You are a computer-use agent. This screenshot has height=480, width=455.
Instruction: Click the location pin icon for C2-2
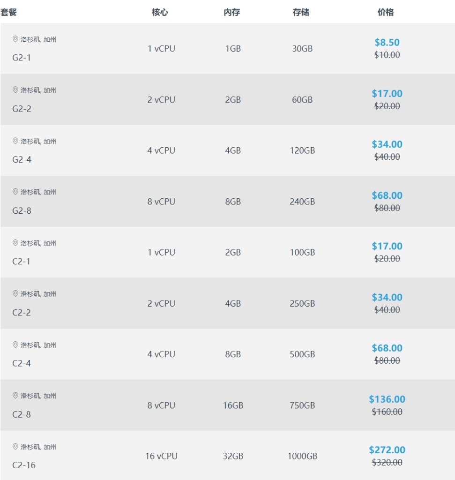(x=15, y=294)
